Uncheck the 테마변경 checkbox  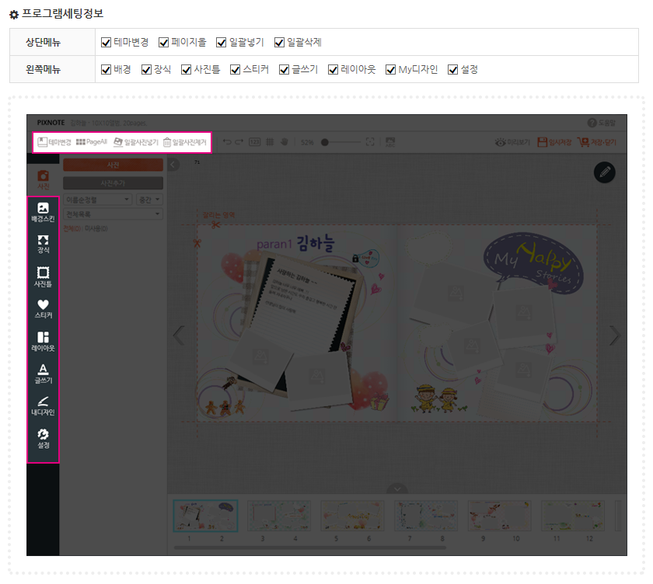(107, 43)
